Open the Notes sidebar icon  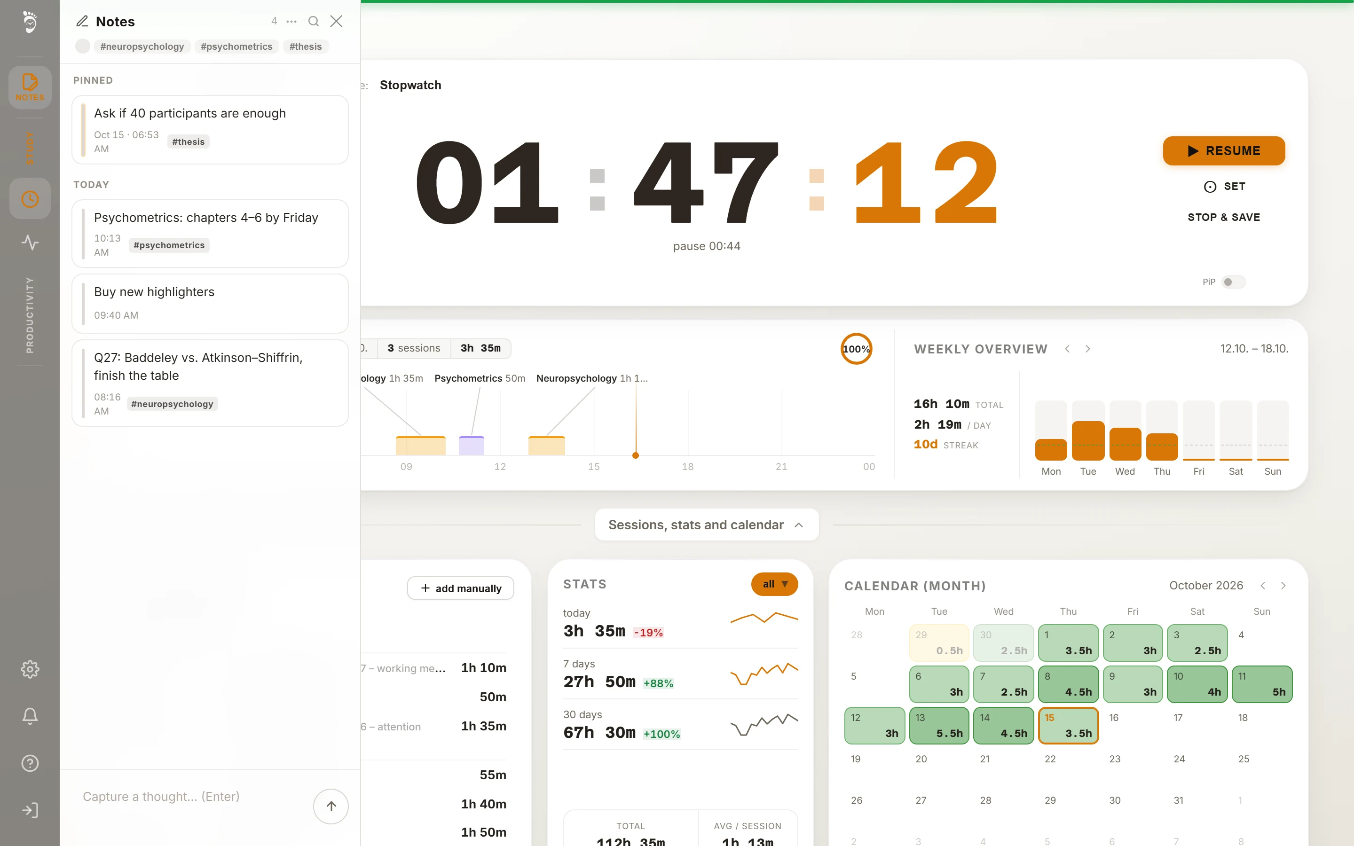point(30,87)
